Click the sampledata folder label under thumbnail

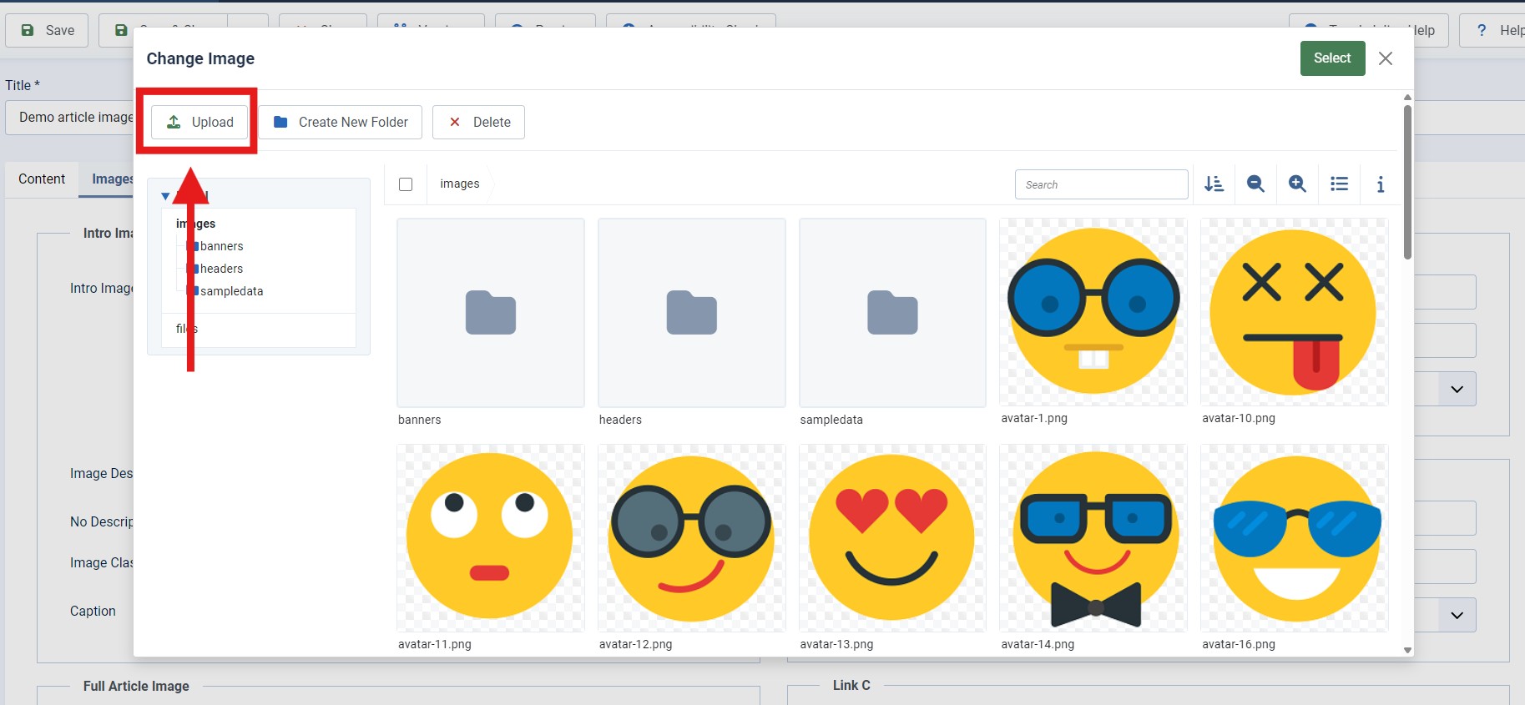coord(831,420)
